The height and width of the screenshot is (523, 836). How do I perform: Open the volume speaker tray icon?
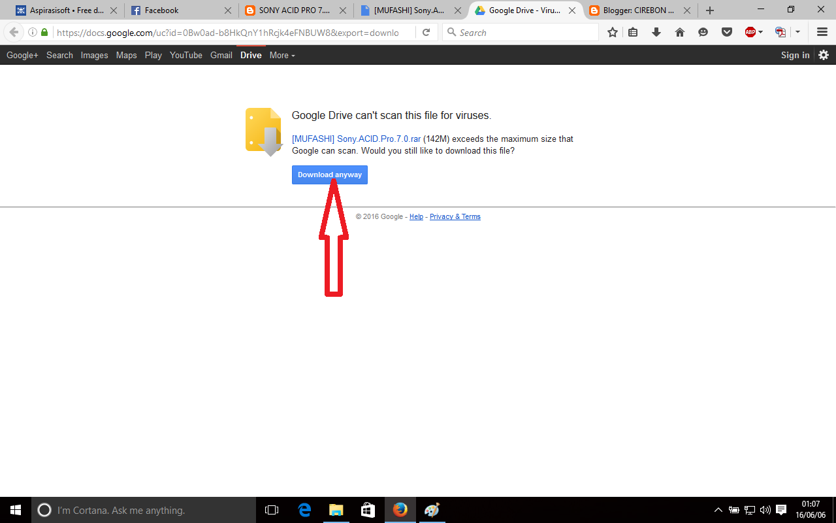pos(765,510)
